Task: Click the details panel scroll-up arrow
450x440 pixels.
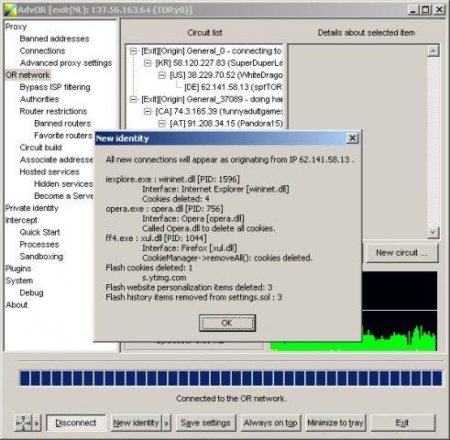Action: coord(434,51)
